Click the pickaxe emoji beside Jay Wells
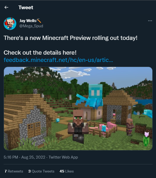Image resolution: width=156 pixels, height=178 pixels. pyautogui.click(x=39, y=21)
